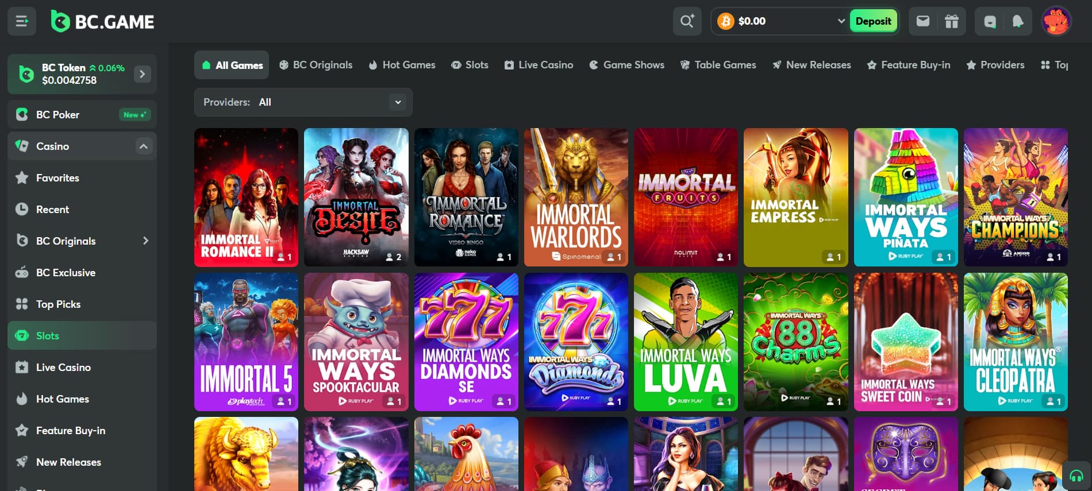The image size is (1092, 491).
Task: Click the green Deposit button
Action: (873, 21)
